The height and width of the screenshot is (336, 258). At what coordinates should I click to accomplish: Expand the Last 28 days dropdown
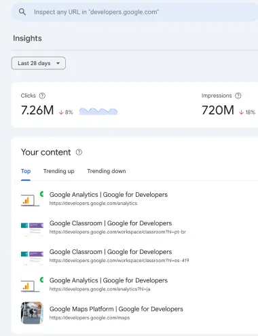pos(39,63)
